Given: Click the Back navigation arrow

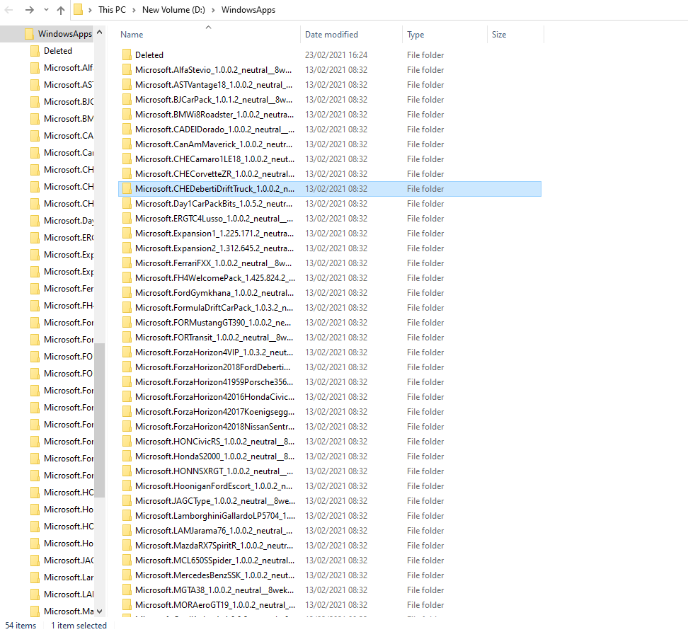Looking at the screenshot, I should (8, 10).
